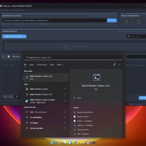
Task: Select Batch Render Creator app result
Action: pyautogui.click(x=46, y=89)
